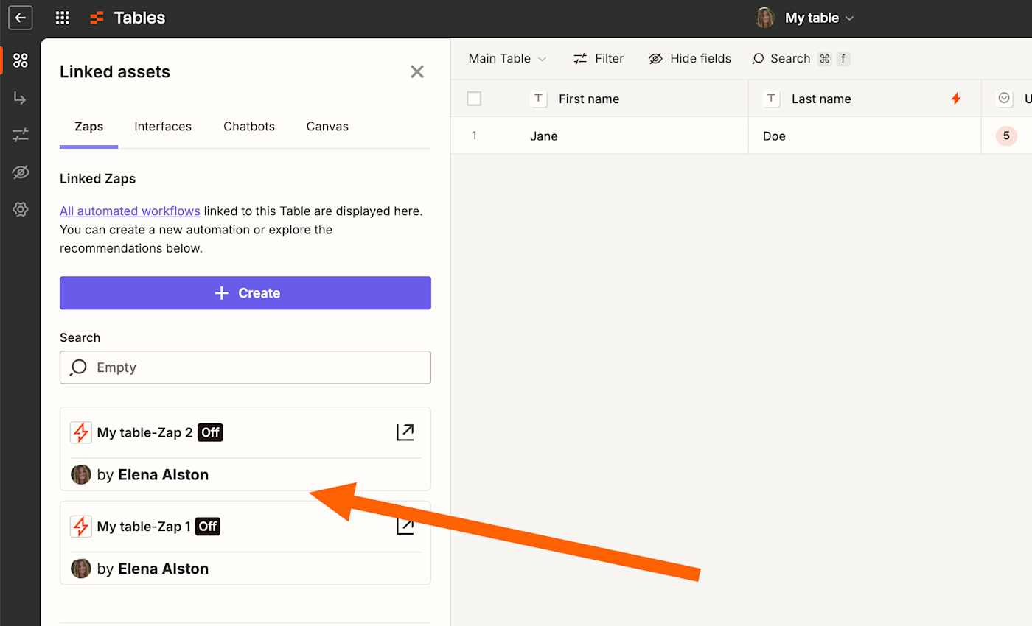Close the Linked assets panel
This screenshot has width=1032, height=626.
pos(417,71)
